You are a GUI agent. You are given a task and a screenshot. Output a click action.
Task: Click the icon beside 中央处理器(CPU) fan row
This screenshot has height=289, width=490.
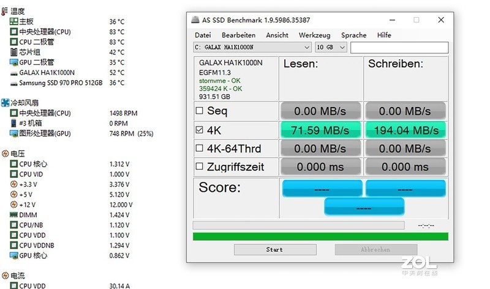13,113
